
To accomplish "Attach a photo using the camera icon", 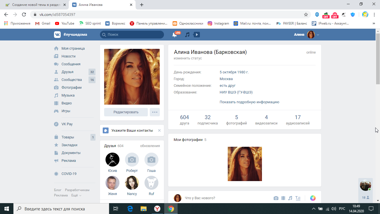I will point(276,198).
